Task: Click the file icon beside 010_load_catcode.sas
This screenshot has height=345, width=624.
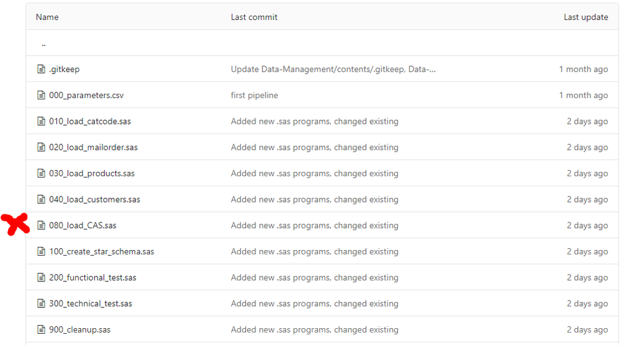Action: coord(41,121)
